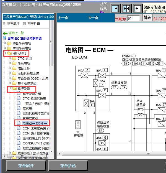
Task: Click the 东风日产(Nissan)-骊威(Livina) title bar
Action: click(x=28, y=17)
